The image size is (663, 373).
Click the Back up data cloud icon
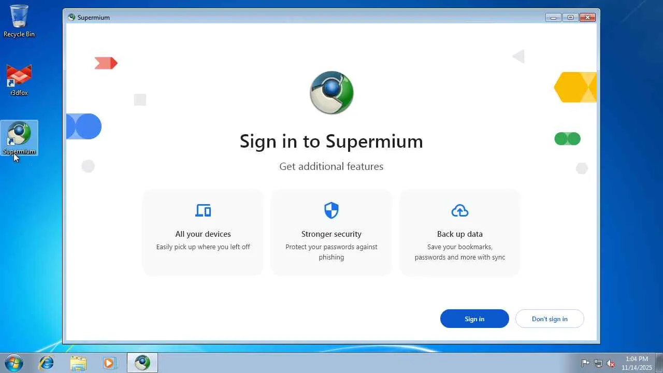pos(460,210)
